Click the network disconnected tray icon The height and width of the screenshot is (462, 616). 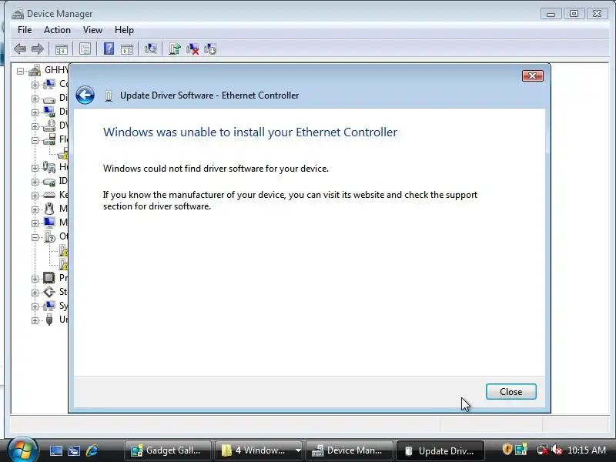(x=543, y=449)
